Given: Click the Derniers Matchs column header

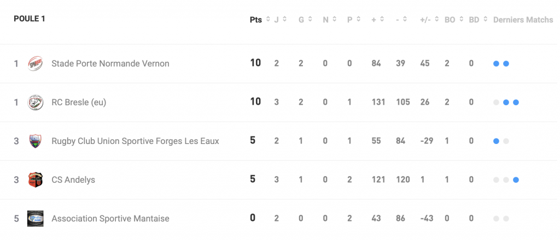Looking at the screenshot, I should click(x=523, y=20).
